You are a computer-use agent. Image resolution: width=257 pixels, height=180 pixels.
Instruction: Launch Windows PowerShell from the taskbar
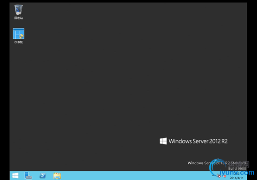pos(43,175)
